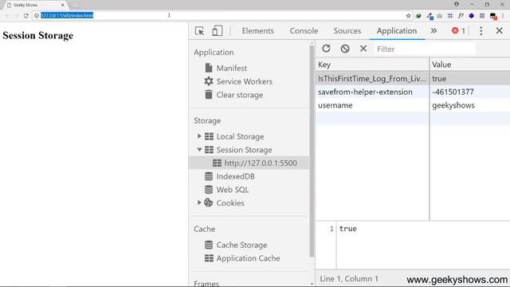
Task: Open Manifest in Application sidebar
Action: click(x=232, y=68)
